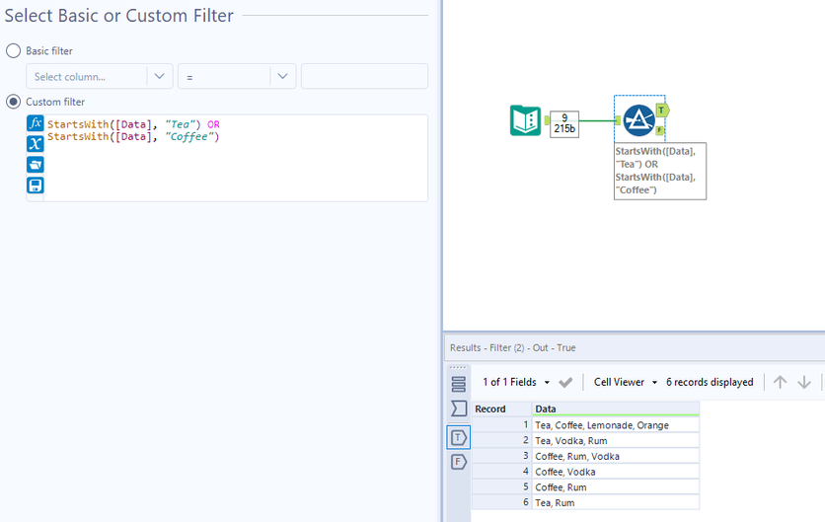Screen dimensions: 825x522
Task: Click the Results - Filter (2) - Out - True title
Action: click(512, 347)
